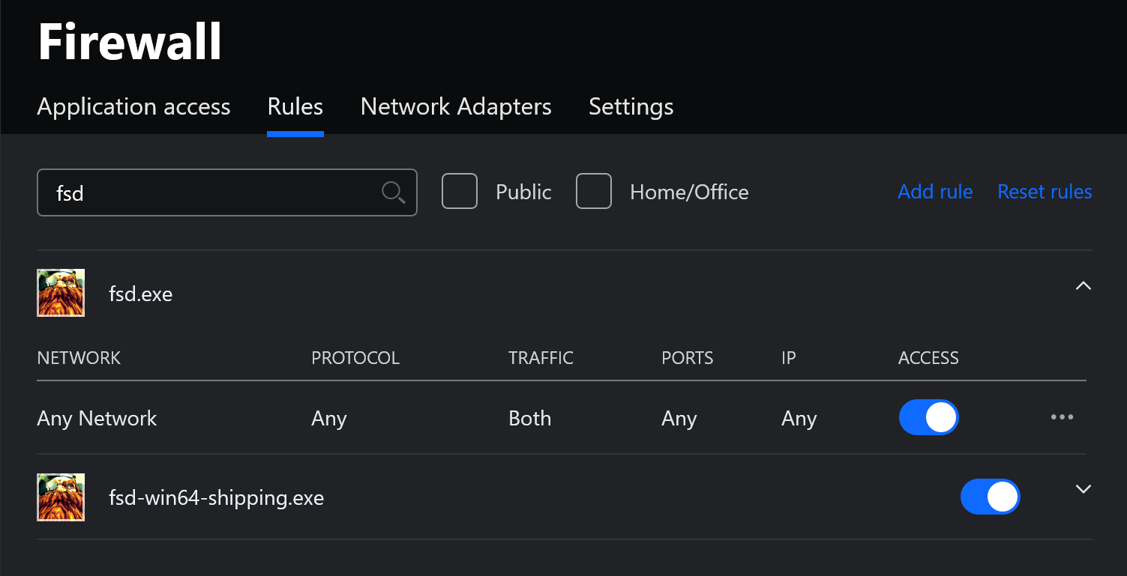Turn off the fsd-win64-shipping.exe access toggle
1127x576 pixels.
(990, 497)
